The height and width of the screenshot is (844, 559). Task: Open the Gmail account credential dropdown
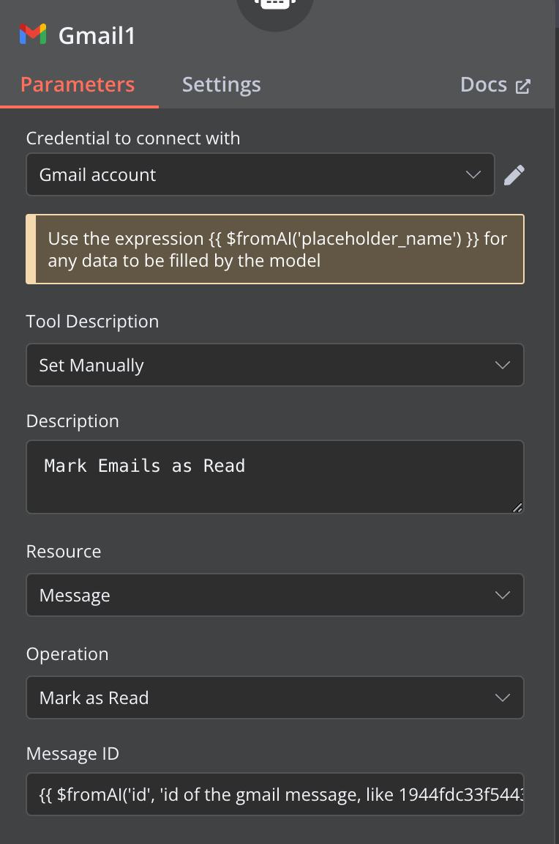click(x=260, y=174)
